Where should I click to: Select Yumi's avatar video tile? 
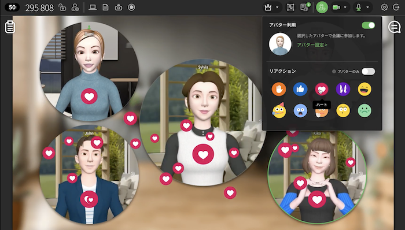(x=89, y=72)
